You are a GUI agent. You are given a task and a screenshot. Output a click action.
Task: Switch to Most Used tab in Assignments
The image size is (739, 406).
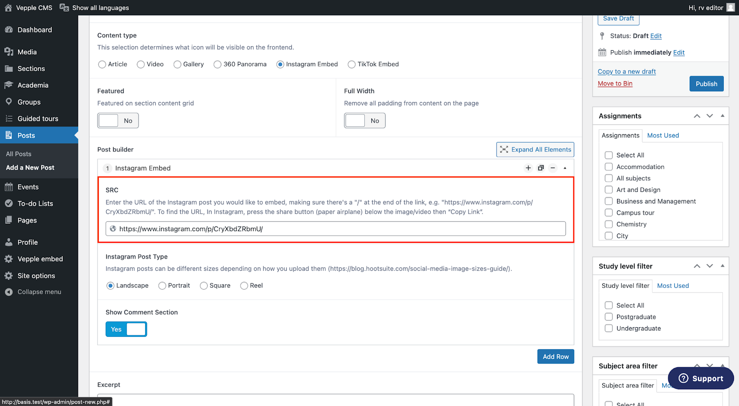point(663,135)
